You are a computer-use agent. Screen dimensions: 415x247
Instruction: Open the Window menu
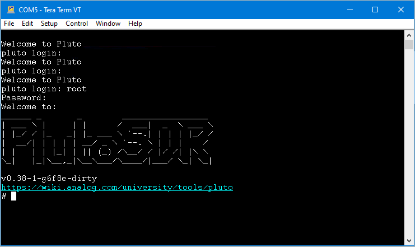pos(108,24)
